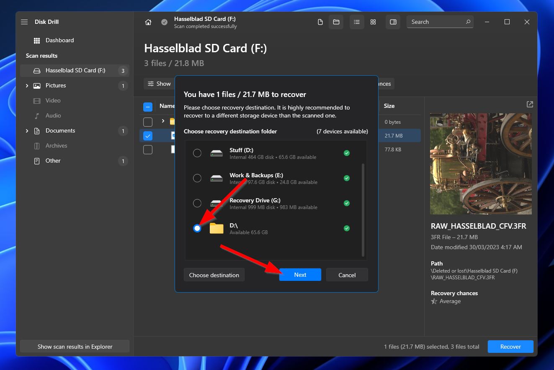This screenshot has width=554, height=370.
Task: Click the Size column header
Action: click(x=389, y=106)
